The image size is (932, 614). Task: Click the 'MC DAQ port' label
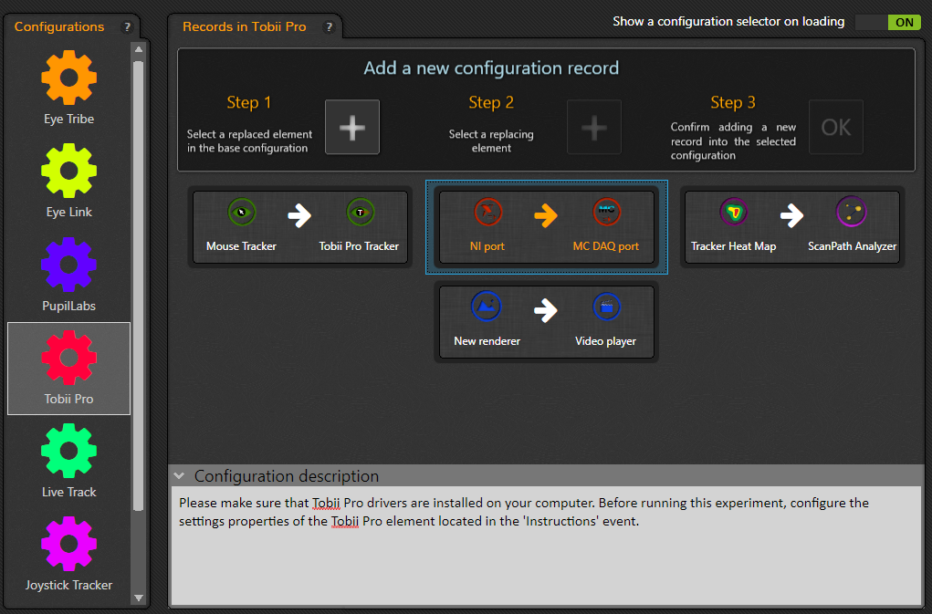606,245
